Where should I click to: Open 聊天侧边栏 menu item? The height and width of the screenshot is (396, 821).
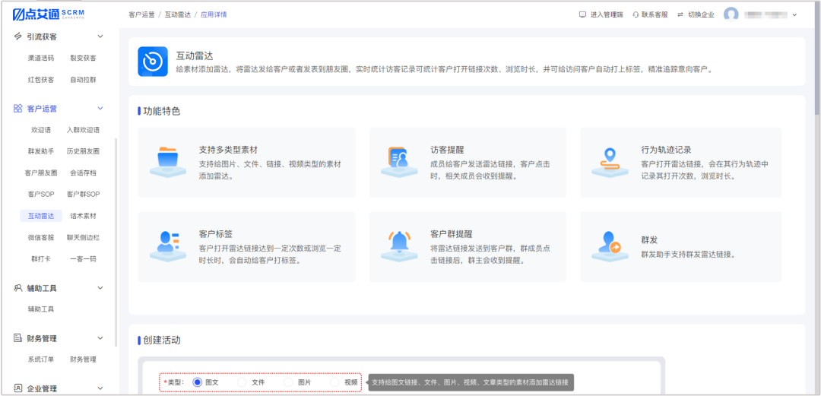pos(84,237)
